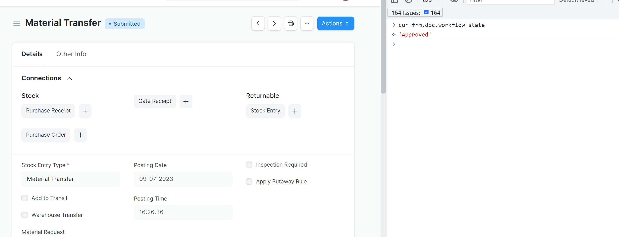Viewport: 619px width, 237px height.
Task: Collapse the Connections section
Action: click(69, 78)
